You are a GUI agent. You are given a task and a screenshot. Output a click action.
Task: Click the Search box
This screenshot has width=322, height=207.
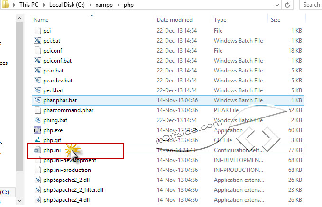click(311, 5)
